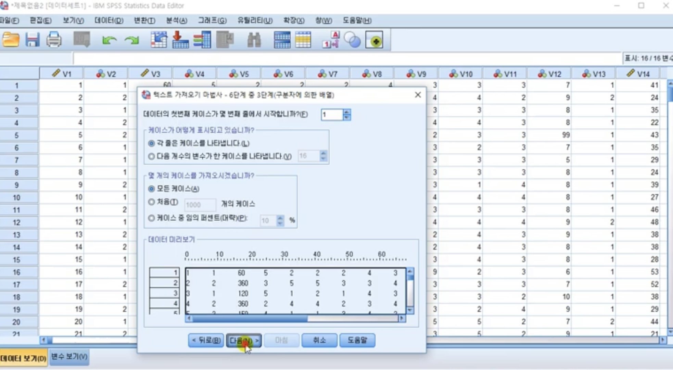The width and height of the screenshot is (673, 370).
Task: Open a data file
Action: click(x=10, y=40)
